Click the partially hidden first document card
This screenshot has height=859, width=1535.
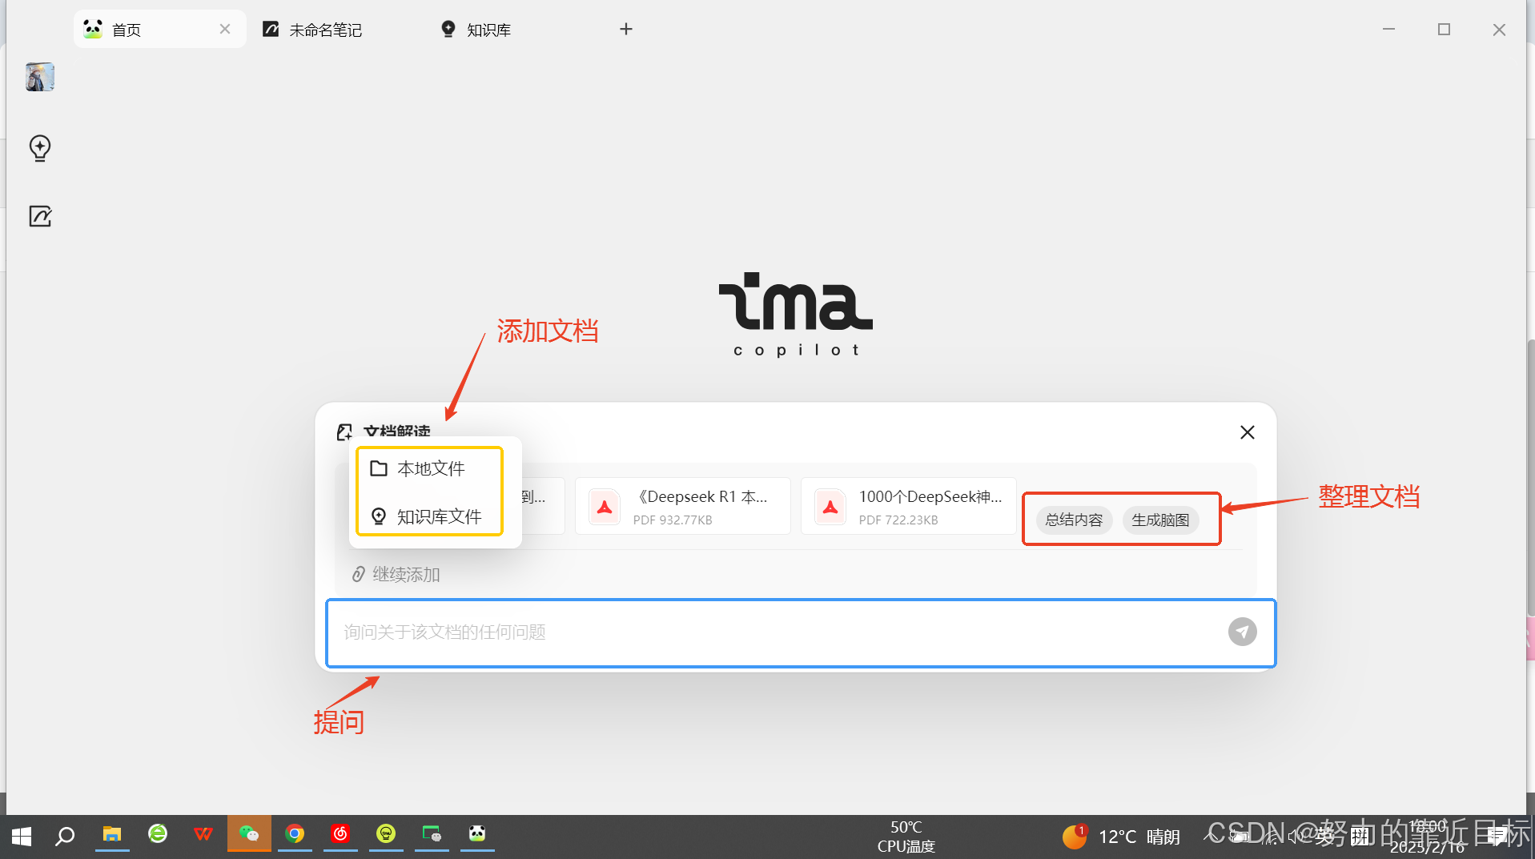(x=544, y=506)
